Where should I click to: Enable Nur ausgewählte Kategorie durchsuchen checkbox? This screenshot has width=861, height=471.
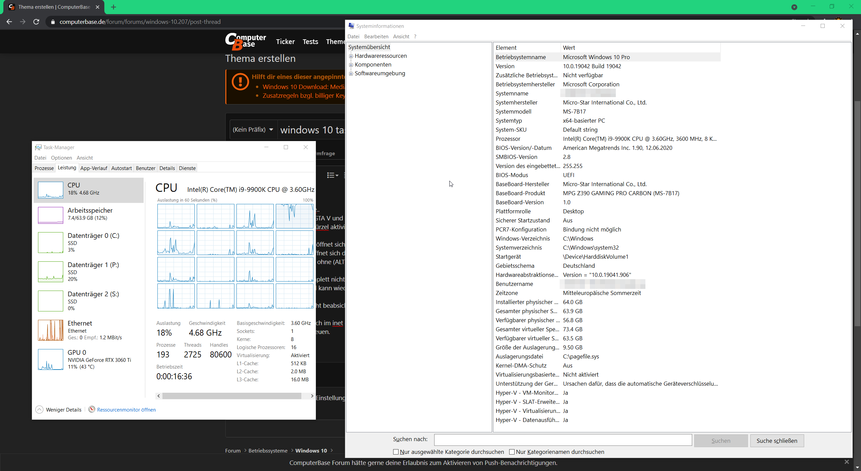[x=396, y=452]
